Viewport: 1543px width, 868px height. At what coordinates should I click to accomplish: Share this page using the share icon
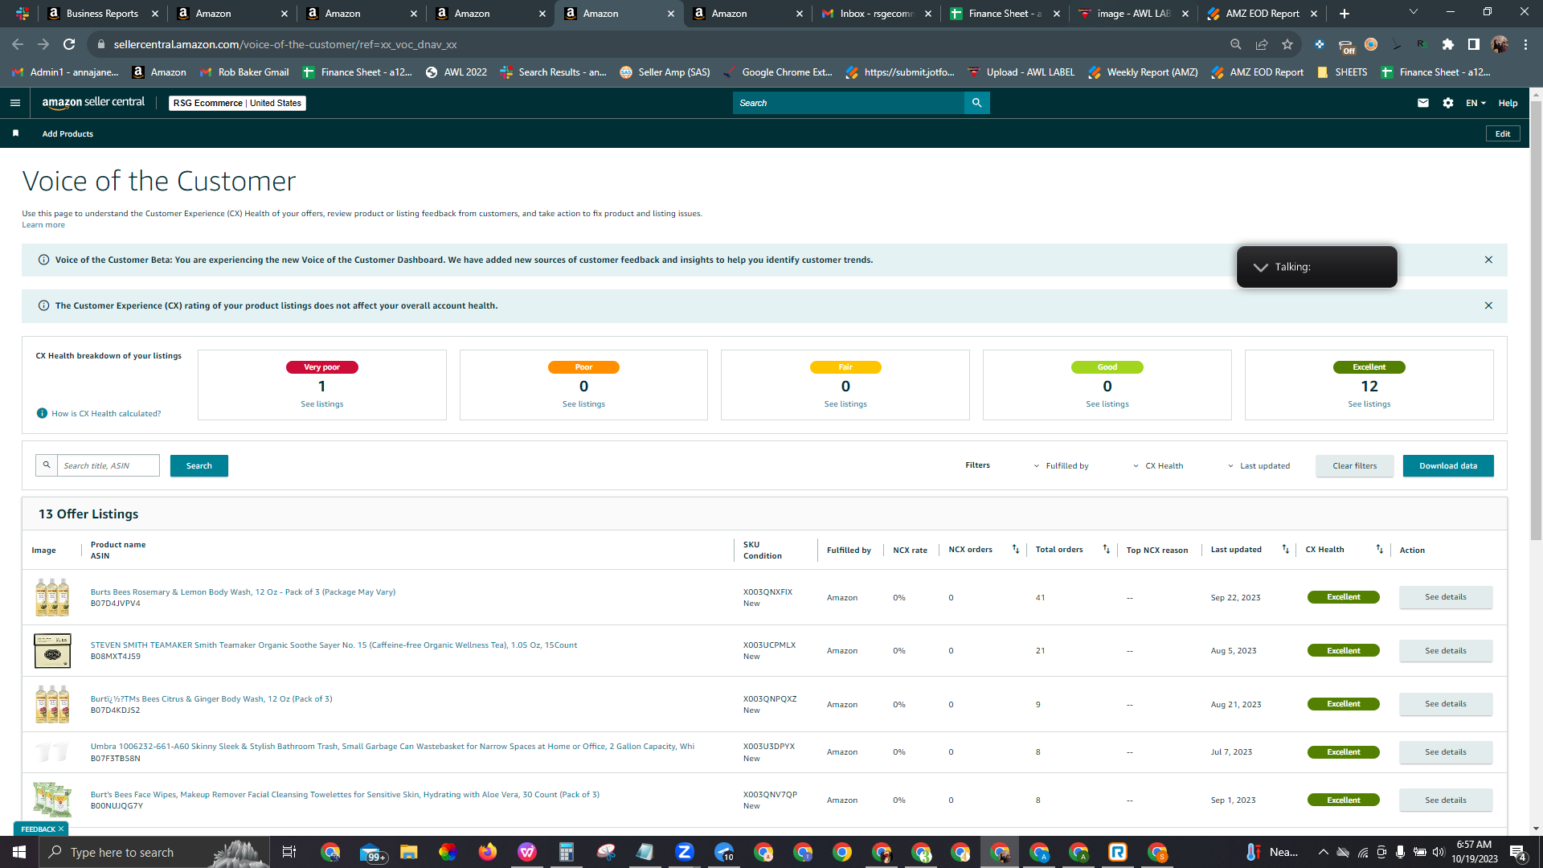(1262, 44)
